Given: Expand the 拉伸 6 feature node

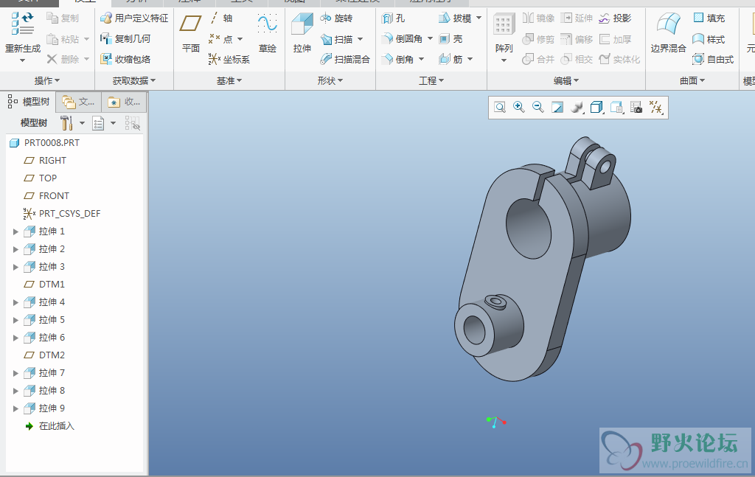Looking at the screenshot, I should click(x=15, y=338).
